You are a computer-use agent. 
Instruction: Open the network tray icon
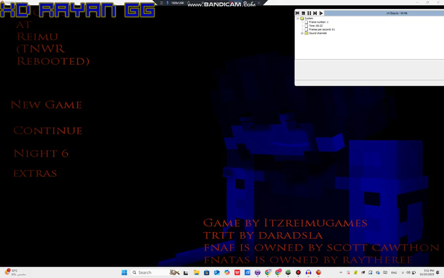(x=403, y=273)
